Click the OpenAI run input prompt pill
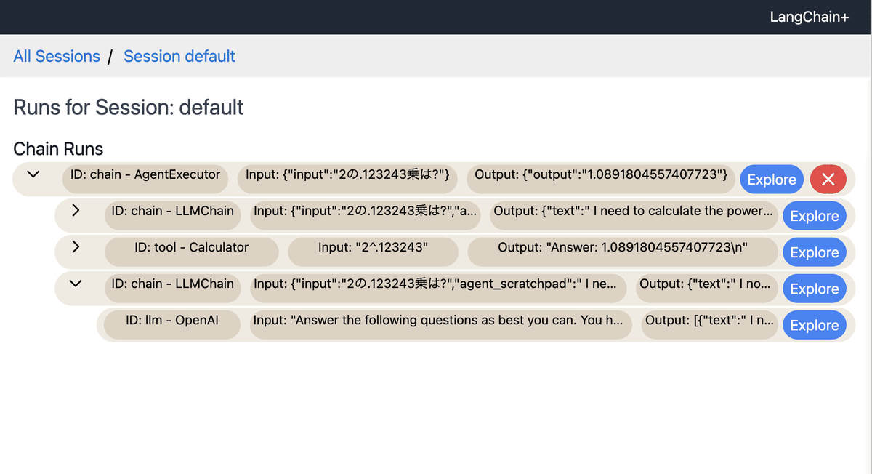This screenshot has width=872, height=474. pos(440,325)
